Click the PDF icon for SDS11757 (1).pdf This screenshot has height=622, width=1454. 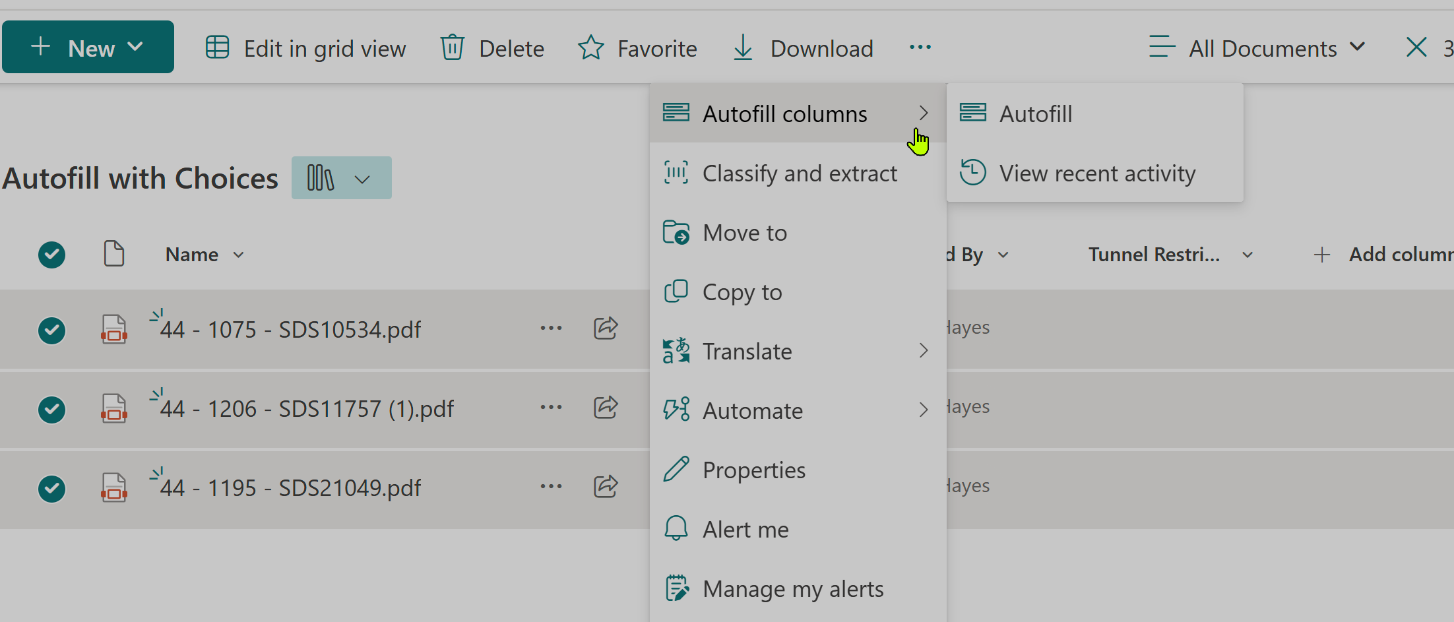114,408
